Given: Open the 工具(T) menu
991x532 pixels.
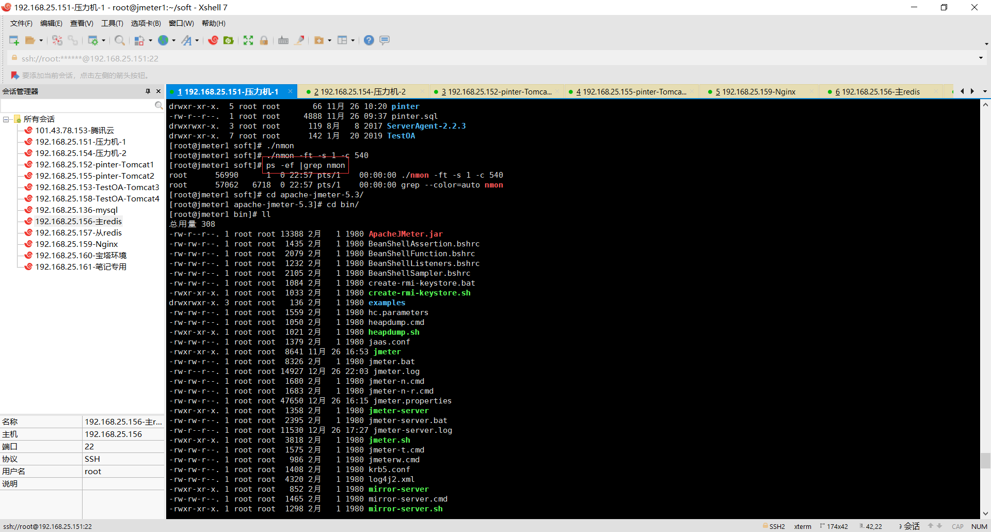Looking at the screenshot, I should 112,23.
